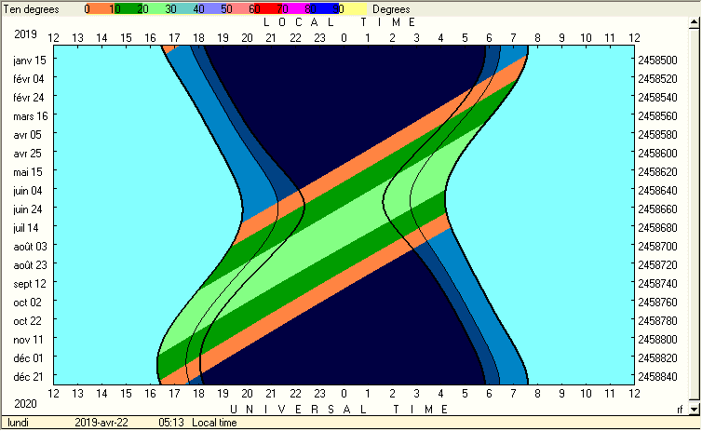702x431 pixels.
Task: Click 'Local time' in the status bar
Action: [x=214, y=423]
